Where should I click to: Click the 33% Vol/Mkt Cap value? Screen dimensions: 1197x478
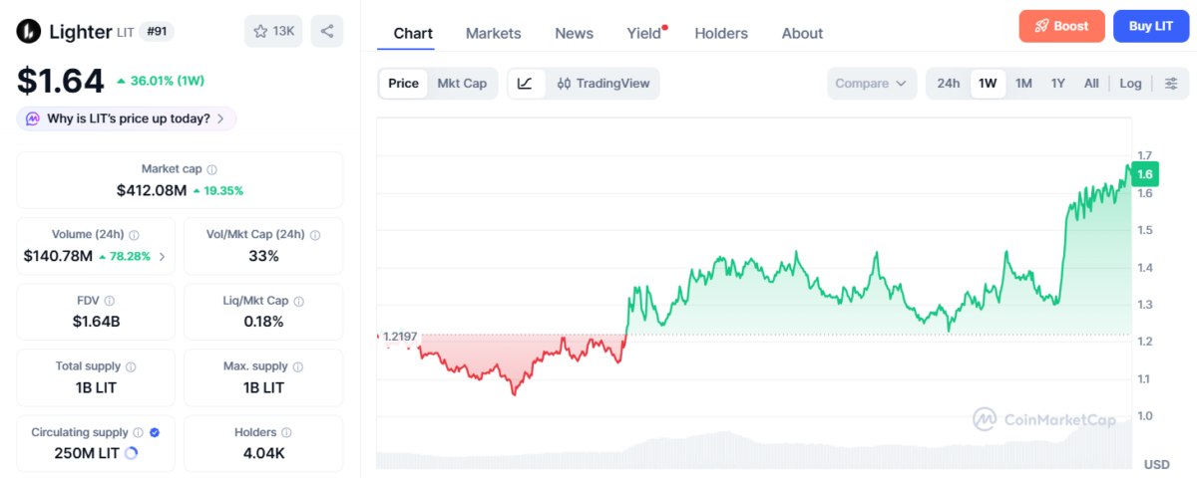coord(263,256)
